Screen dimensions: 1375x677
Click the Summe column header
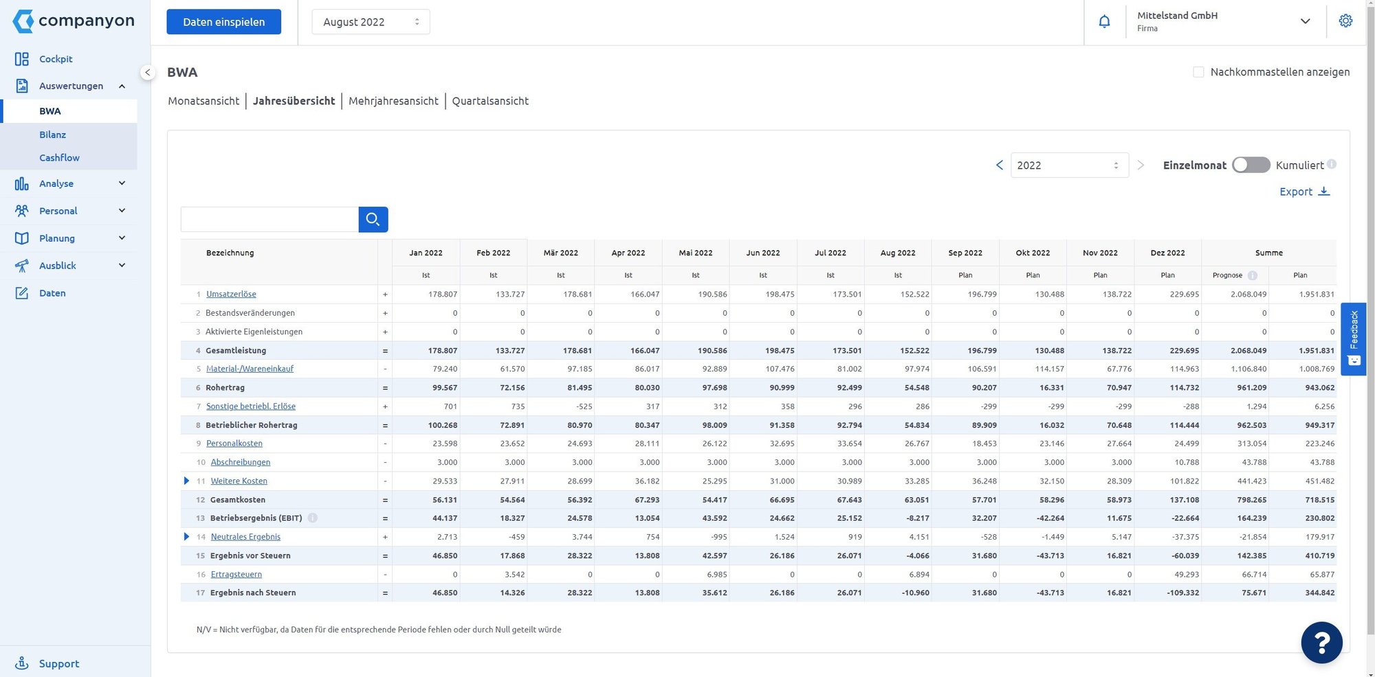1268,253
